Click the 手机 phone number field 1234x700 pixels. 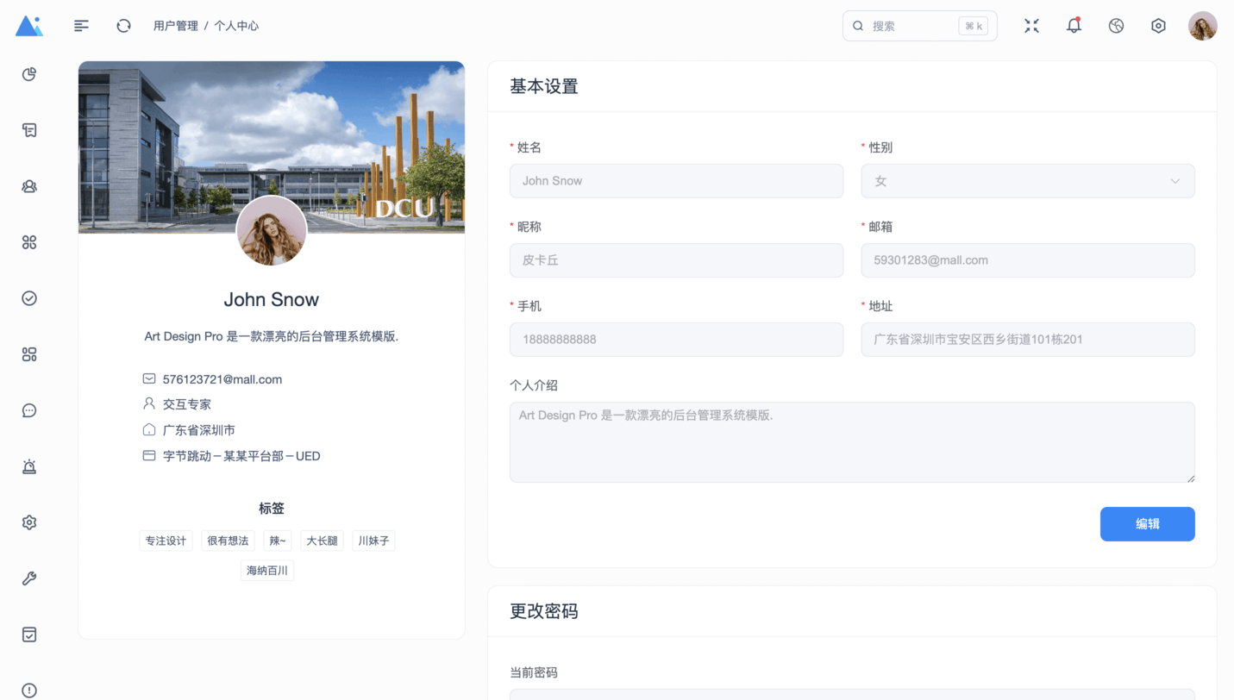676,340
